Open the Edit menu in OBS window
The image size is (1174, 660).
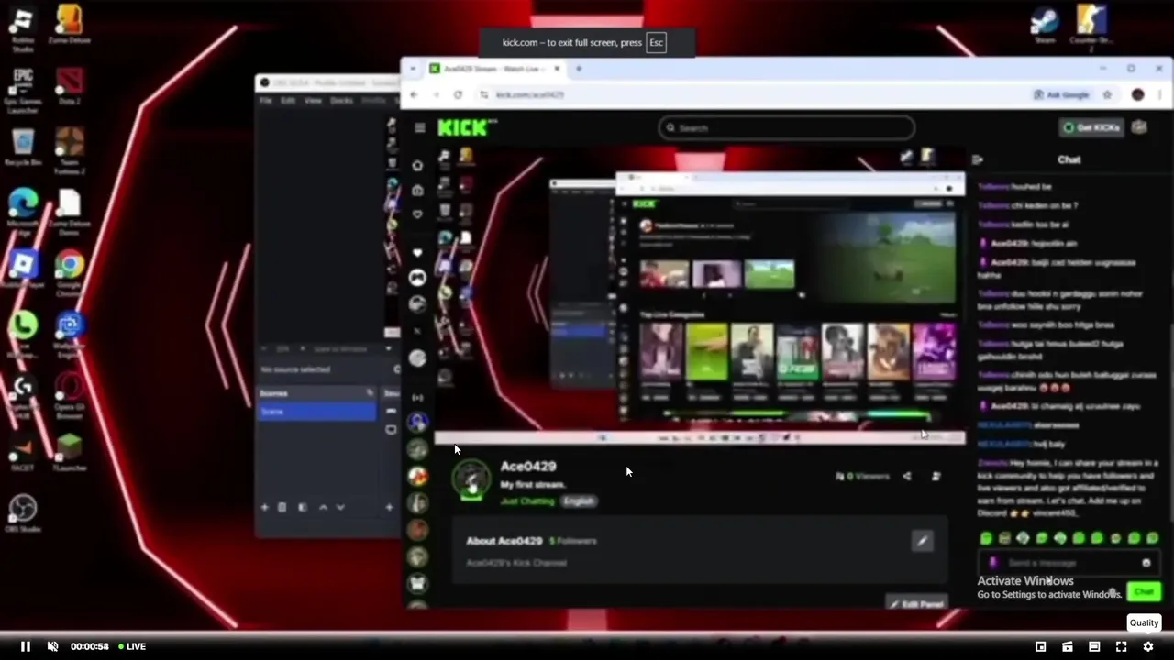point(288,100)
